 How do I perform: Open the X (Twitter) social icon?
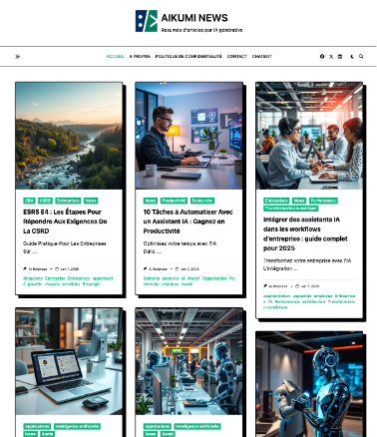(331, 57)
